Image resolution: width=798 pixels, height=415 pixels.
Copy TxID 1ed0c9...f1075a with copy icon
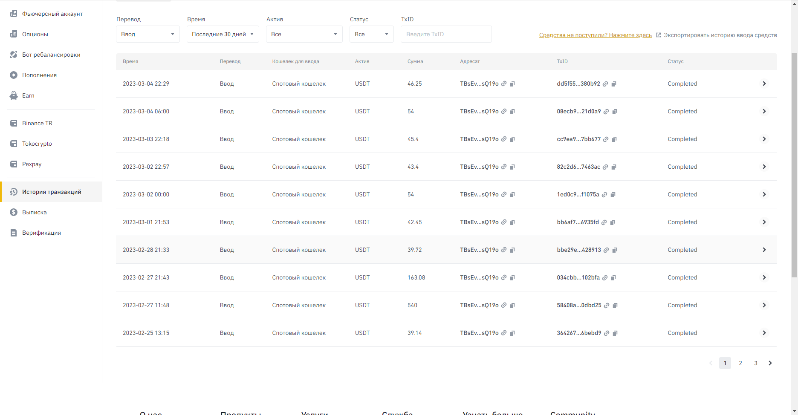(x=613, y=195)
